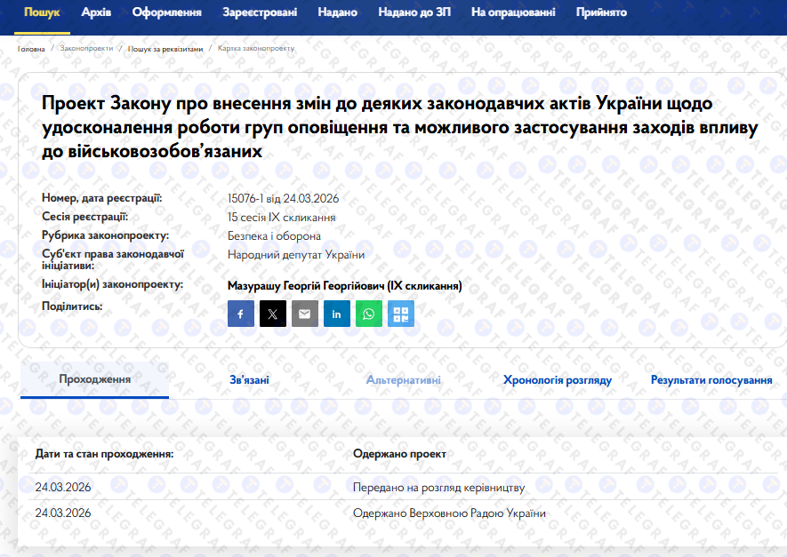Share the bill on X (Twitter)
This screenshot has width=787, height=557.
[x=273, y=314]
